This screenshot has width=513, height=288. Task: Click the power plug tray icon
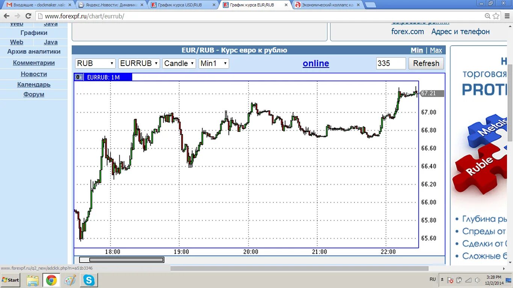click(459, 280)
